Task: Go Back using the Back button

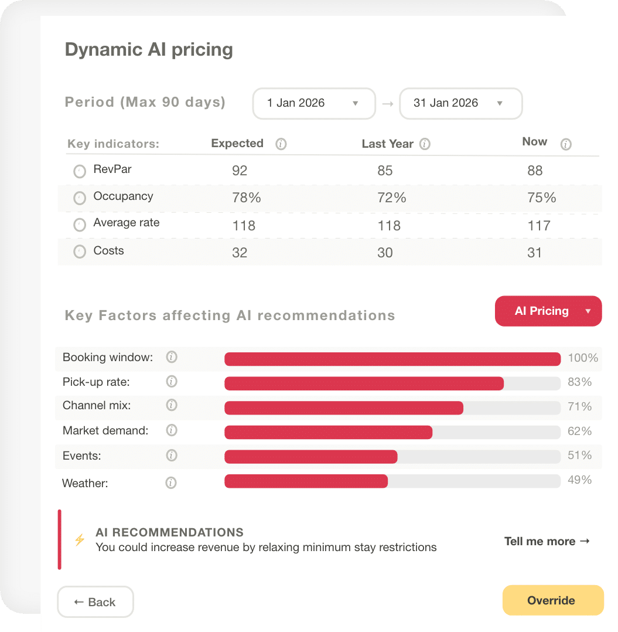Action: click(95, 602)
